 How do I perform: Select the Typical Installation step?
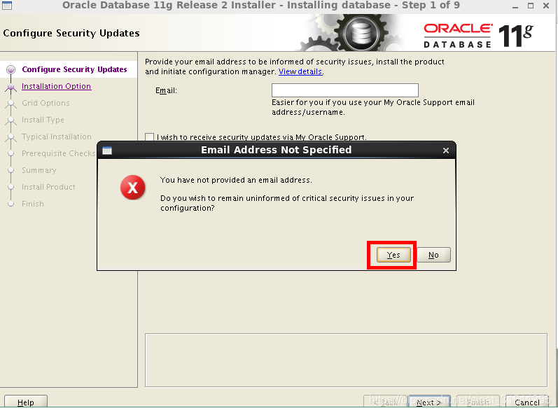point(57,136)
